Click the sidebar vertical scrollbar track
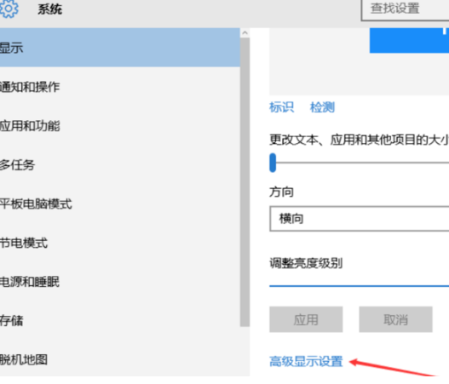449x384 pixels. click(245, 182)
